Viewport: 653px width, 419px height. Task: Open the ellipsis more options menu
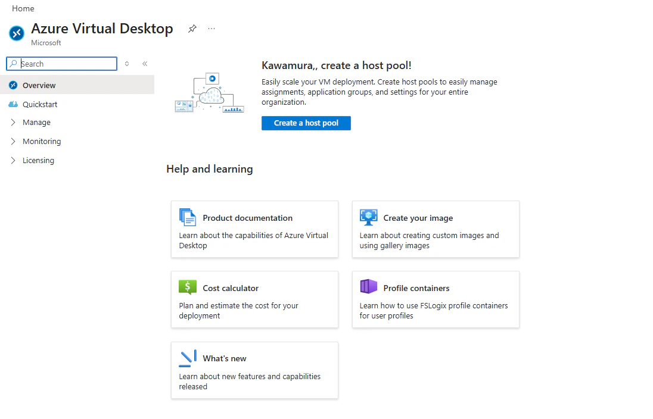(x=212, y=29)
